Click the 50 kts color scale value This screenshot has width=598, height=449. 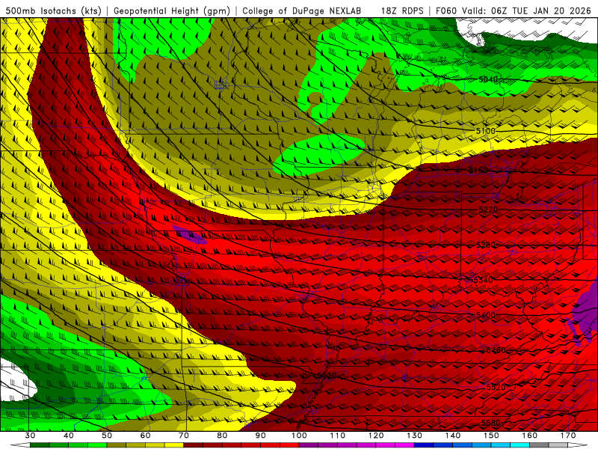[107, 436]
